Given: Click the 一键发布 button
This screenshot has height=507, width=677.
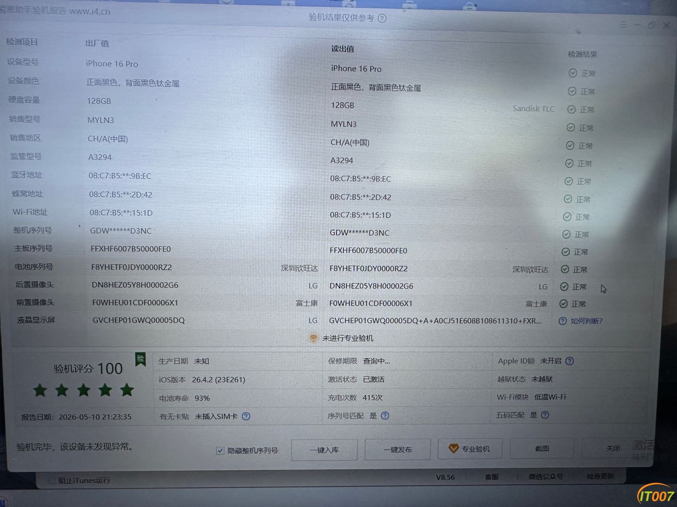Looking at the screenshot, I should coord(398,449).
